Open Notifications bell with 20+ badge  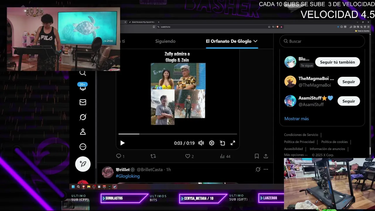click(83, 87)
